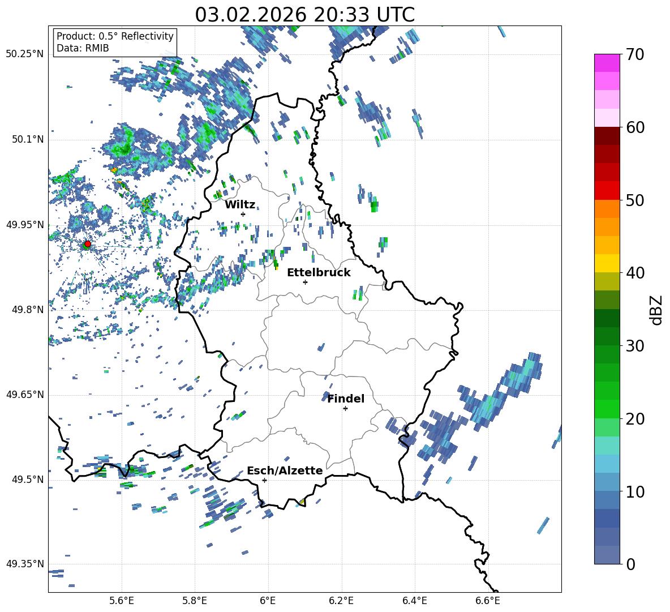
Task: Click the 6.4°E longitude label
Action: pyautogui.click(x=414, y=601)
